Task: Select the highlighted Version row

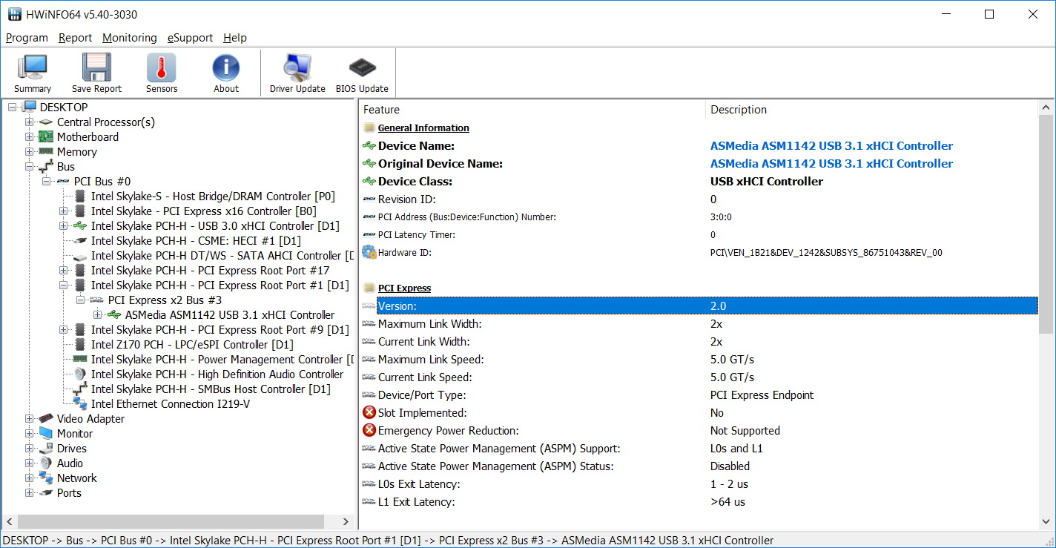Action: pyautogui.click(x=699, y=306)
